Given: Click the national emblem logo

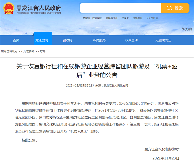Looking at the screenshot, I should coord(9,9).
